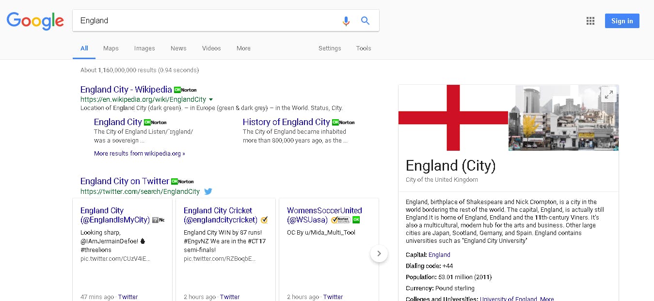
Task: Open England City on Twitter result
Action: [x=125, y=181]
